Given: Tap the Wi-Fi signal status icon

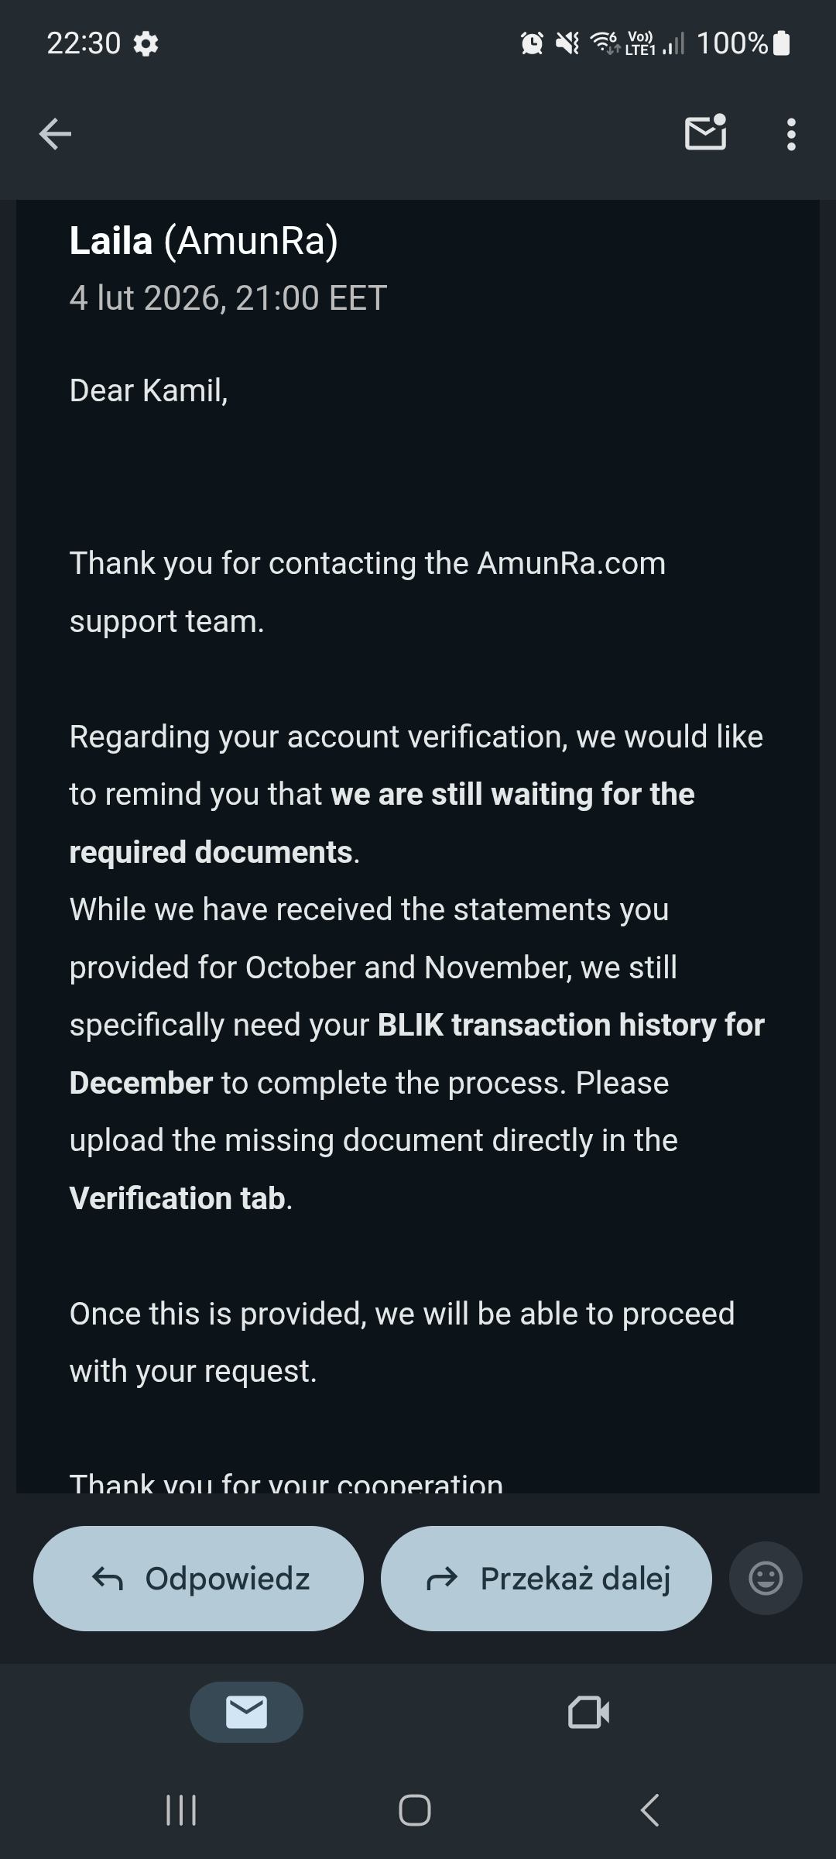Looking at the screenshot, I should click(605, 42).
